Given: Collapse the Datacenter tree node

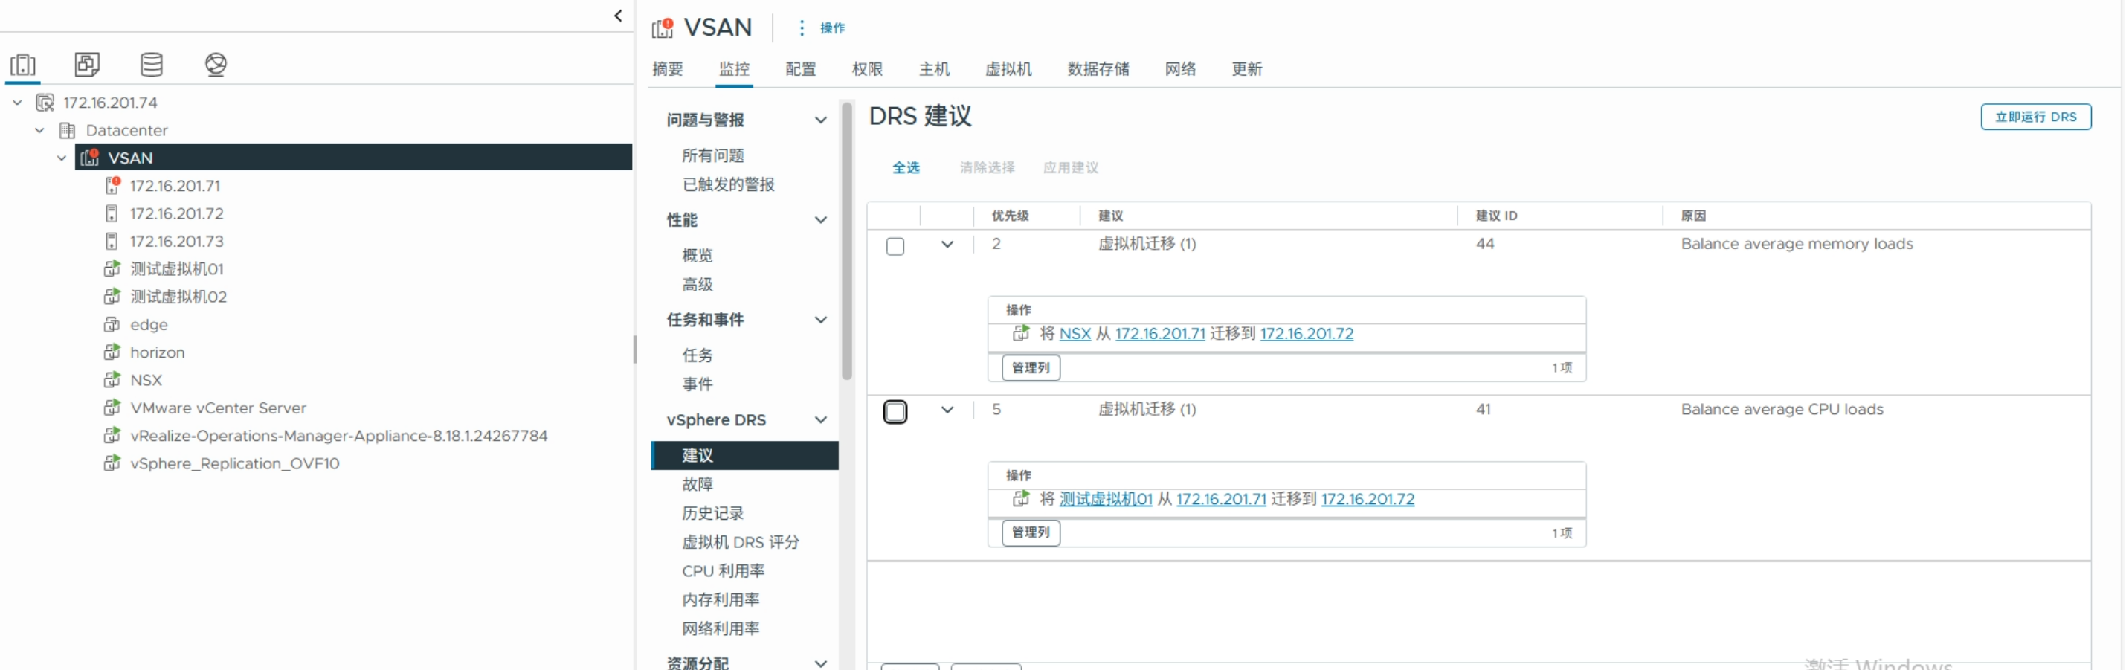Looking at the screenshot, I should pyautogui.click(x=39, y=130).
